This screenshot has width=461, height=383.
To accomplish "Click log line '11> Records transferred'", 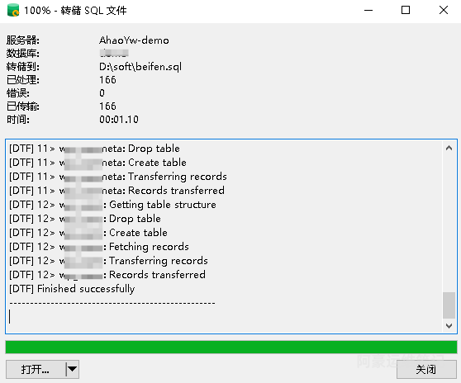I will [116, 191].
